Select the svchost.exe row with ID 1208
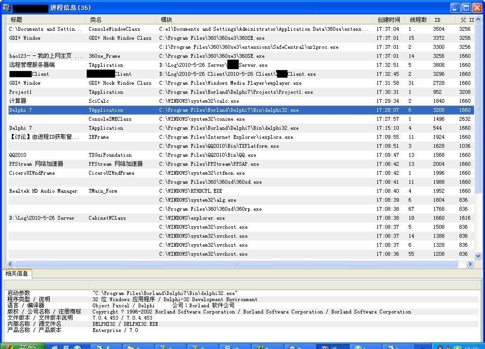Viewport: 485px width, 349px height. [x=241, y=254]
